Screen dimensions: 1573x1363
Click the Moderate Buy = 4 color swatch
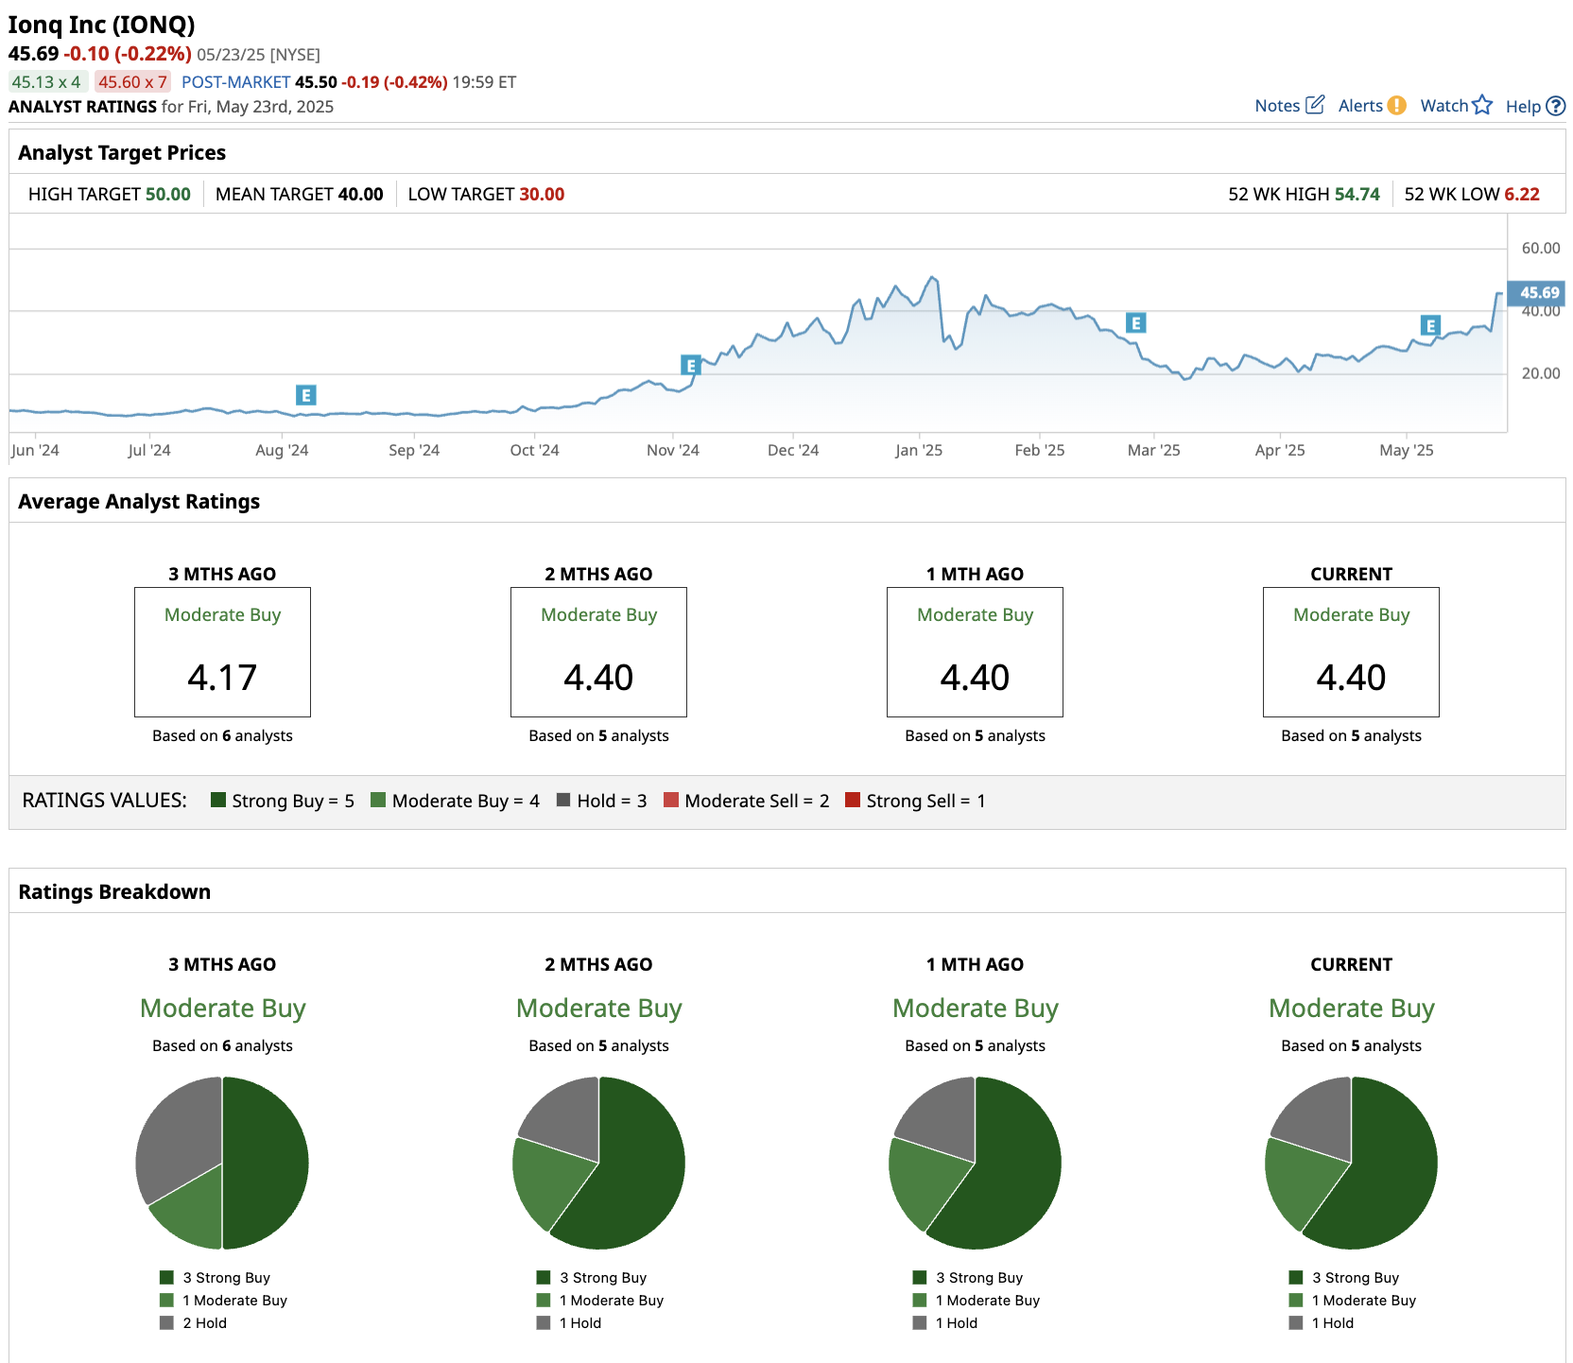pyautogui.click(x=378, y=800)
